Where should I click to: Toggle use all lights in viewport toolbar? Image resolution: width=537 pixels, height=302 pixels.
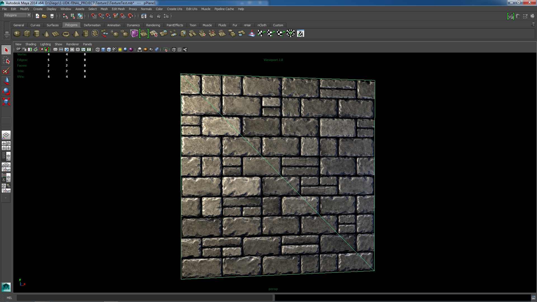(120, 49)
